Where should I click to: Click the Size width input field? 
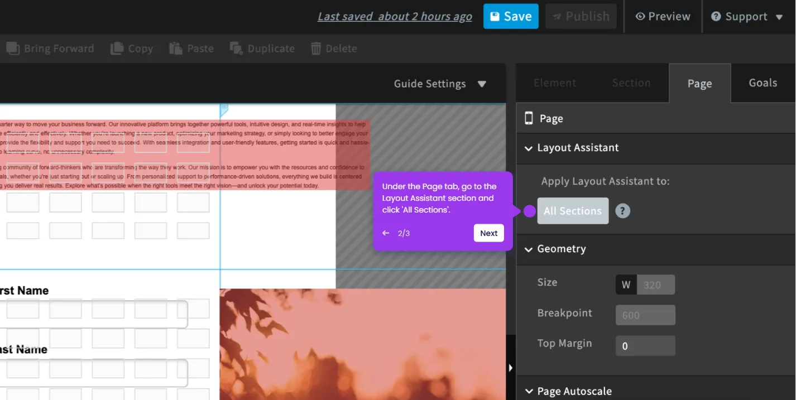[655, 285]
